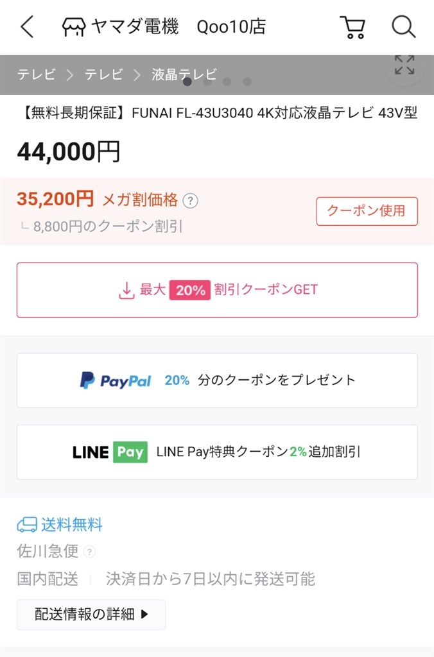
Task: Click the search magnifier icon
Action: 403,27
